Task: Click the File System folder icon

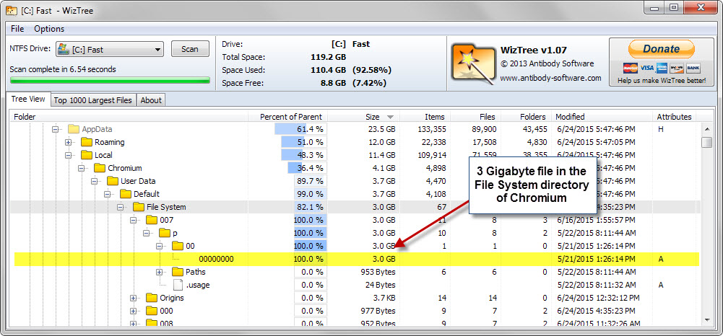Action: tap(139, 207)
